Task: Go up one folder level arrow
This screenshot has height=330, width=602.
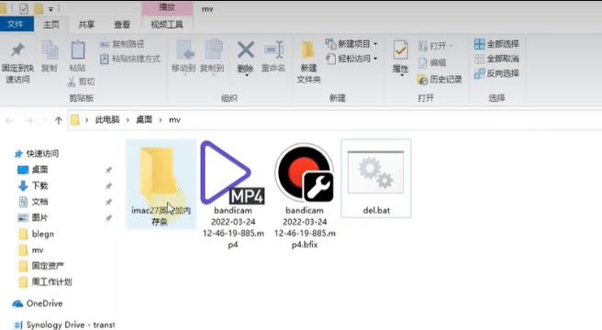Action: pyautogui.click(x=59, y=120)
